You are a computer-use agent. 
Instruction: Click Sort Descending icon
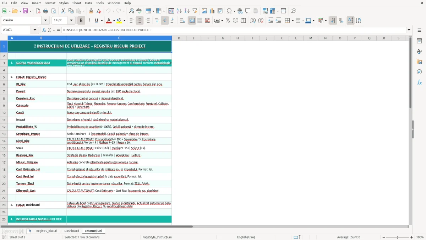[187, 11]
